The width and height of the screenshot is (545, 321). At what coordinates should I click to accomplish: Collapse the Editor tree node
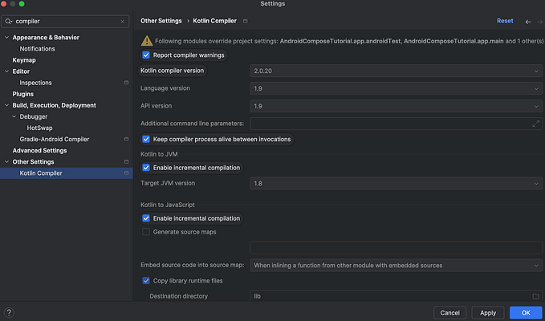pos(6,71)
